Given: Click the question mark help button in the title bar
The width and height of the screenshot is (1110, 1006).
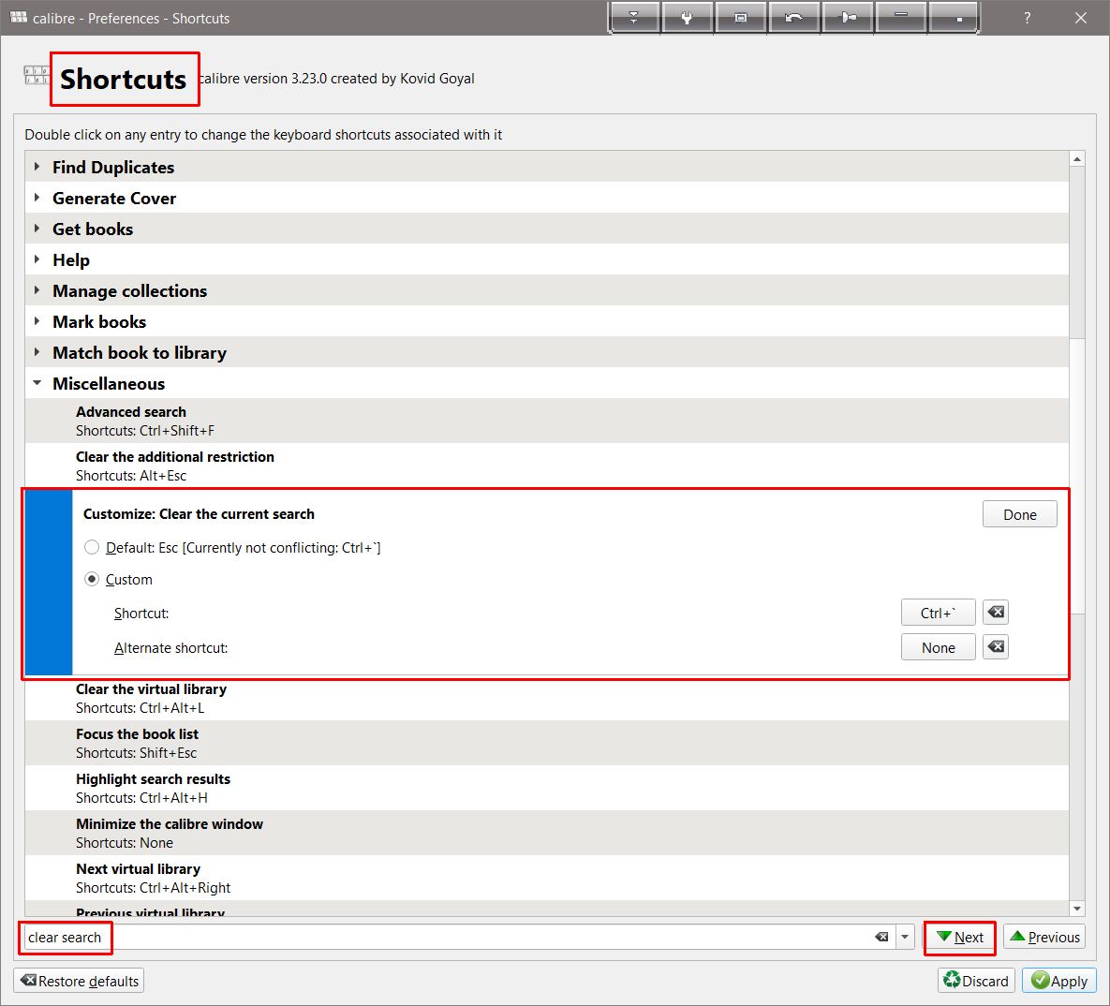Looking at the screenshot, I should [1028, 18].
